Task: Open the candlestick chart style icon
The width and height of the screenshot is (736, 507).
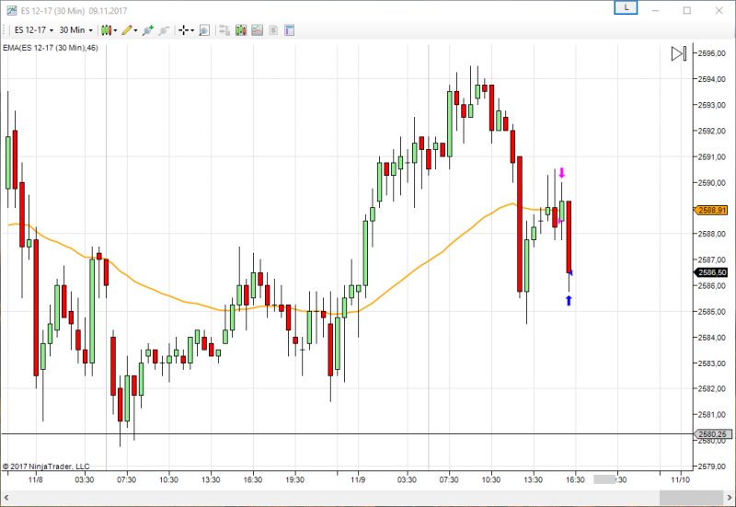Action: pyautogui.click(x=106, y=30)
